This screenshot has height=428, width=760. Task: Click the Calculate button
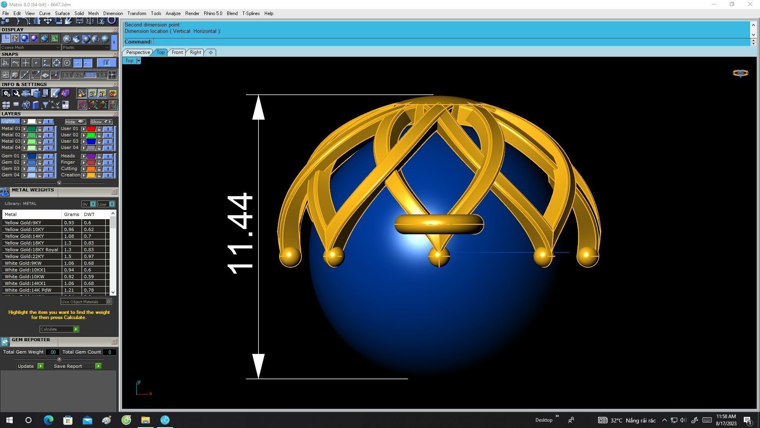pos(59,329)
